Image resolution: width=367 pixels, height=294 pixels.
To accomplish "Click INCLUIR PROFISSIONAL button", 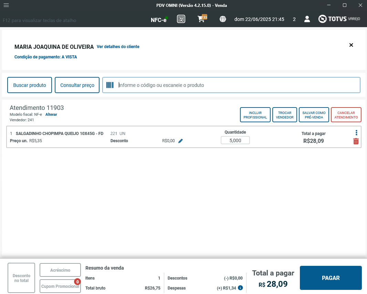I will pyautogui.click(x=255, y=115).
